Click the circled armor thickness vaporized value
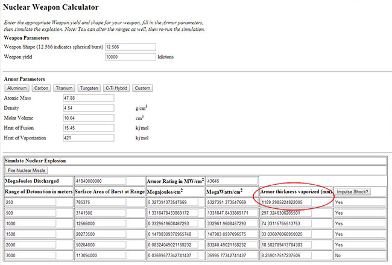Image resolution: width=392 pixels, height=265 pixels. [296, 202]
